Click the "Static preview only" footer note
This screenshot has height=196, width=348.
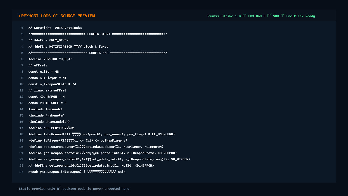click(x=74, y=189)
